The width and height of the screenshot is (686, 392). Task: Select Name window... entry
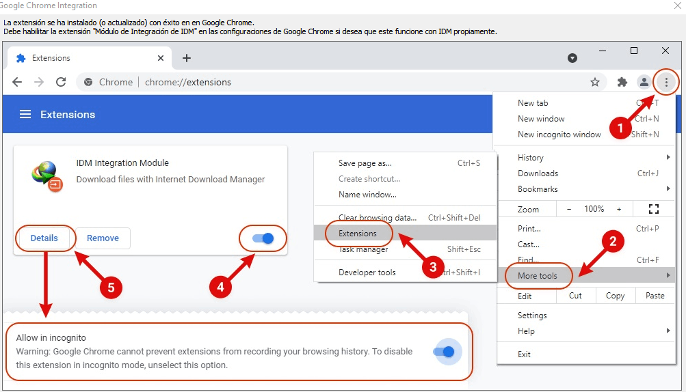pyautogui.click(x=405, y=195)
